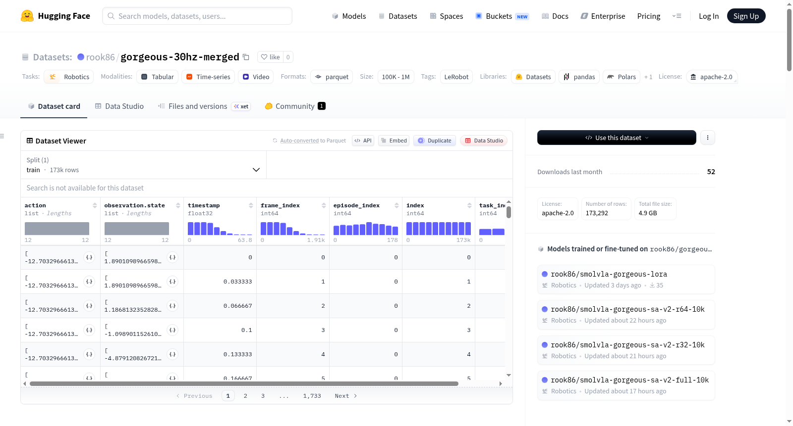Focus the search models, datasets, users field
Viewport: 793px width, 426px height.
point(197,16)
